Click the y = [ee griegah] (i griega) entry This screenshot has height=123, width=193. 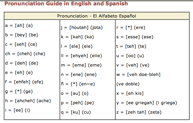click(x=147, y=103)
